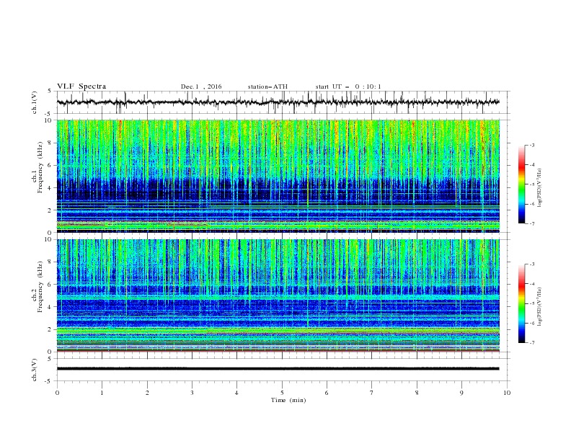Click the lower color bar "log(PSD)(V²/Hz)" label
The height and width of the screenshot is (441, 571).
(x=540, y=307)
